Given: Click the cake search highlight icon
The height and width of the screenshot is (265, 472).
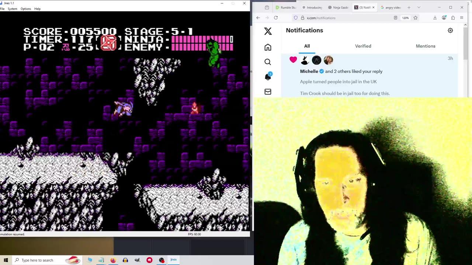Looking at the screenshot, I should coord(73,260).
